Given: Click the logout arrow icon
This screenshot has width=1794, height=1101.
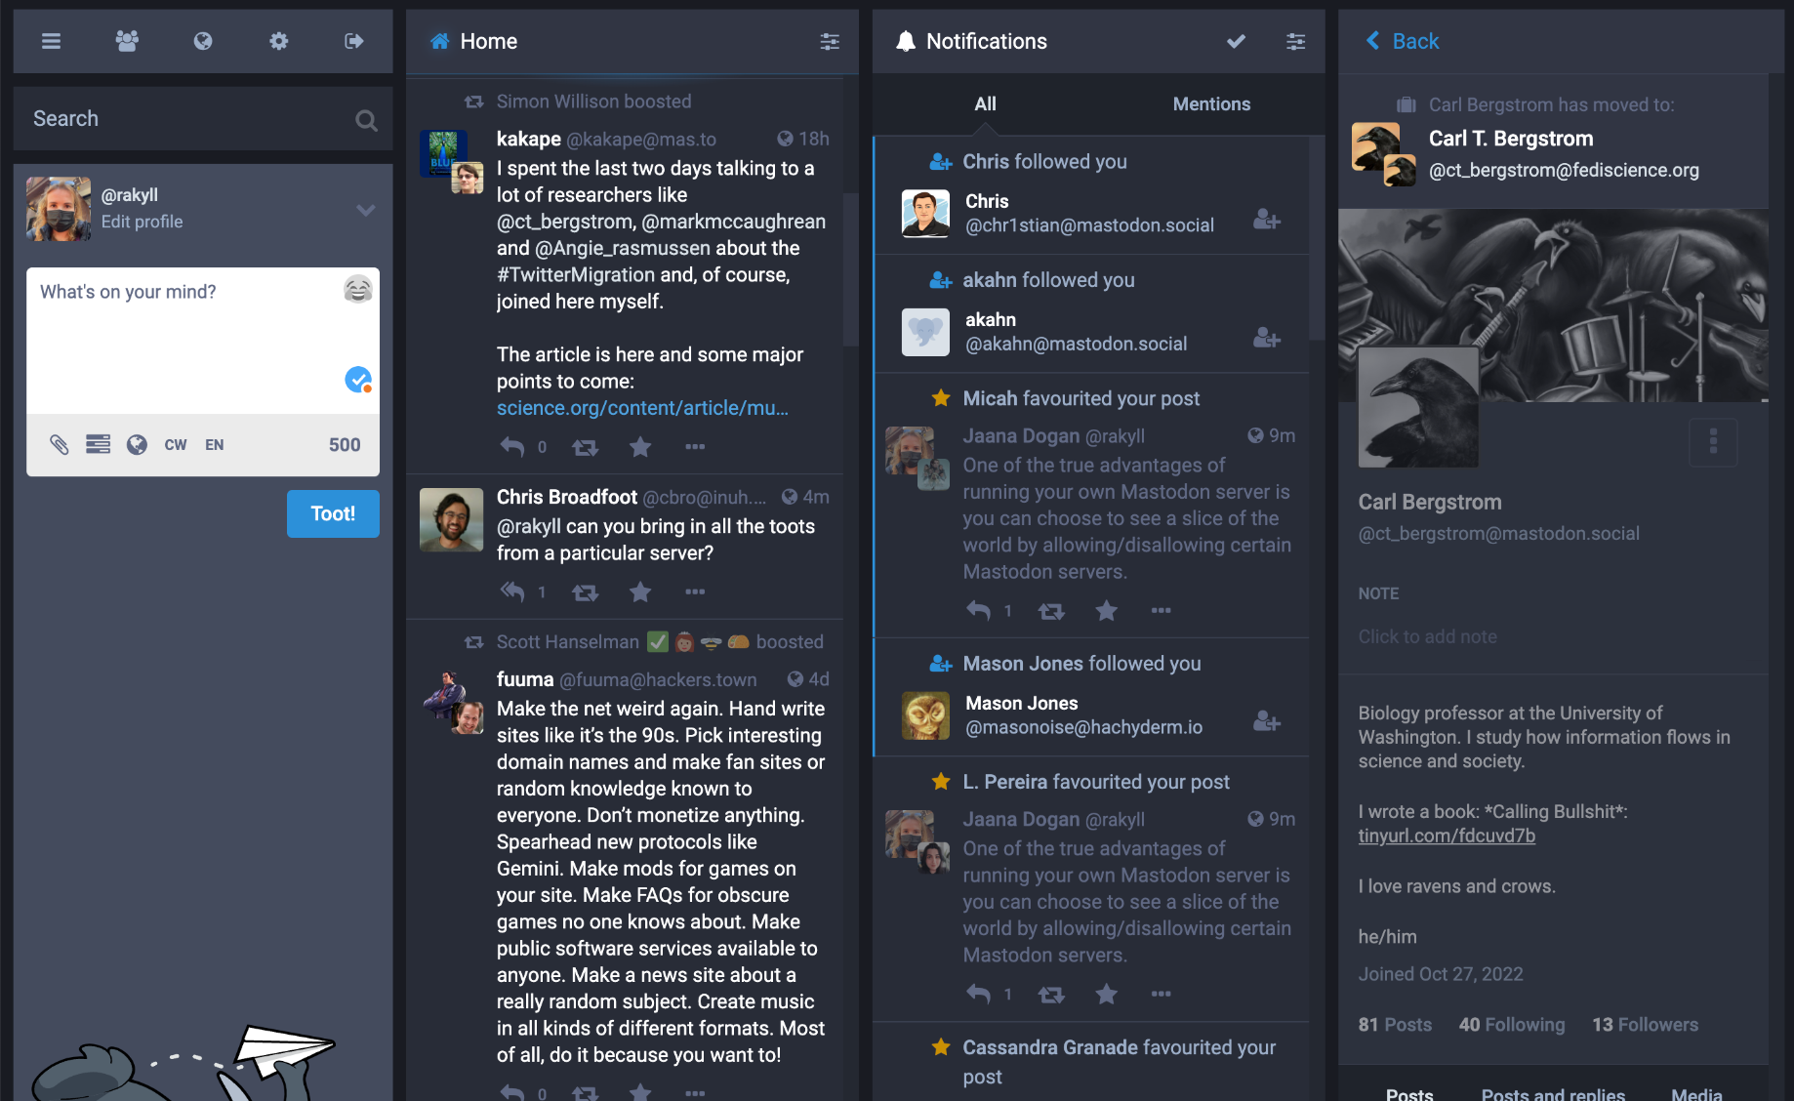Looking at the screenshot, I should [354, 41].
